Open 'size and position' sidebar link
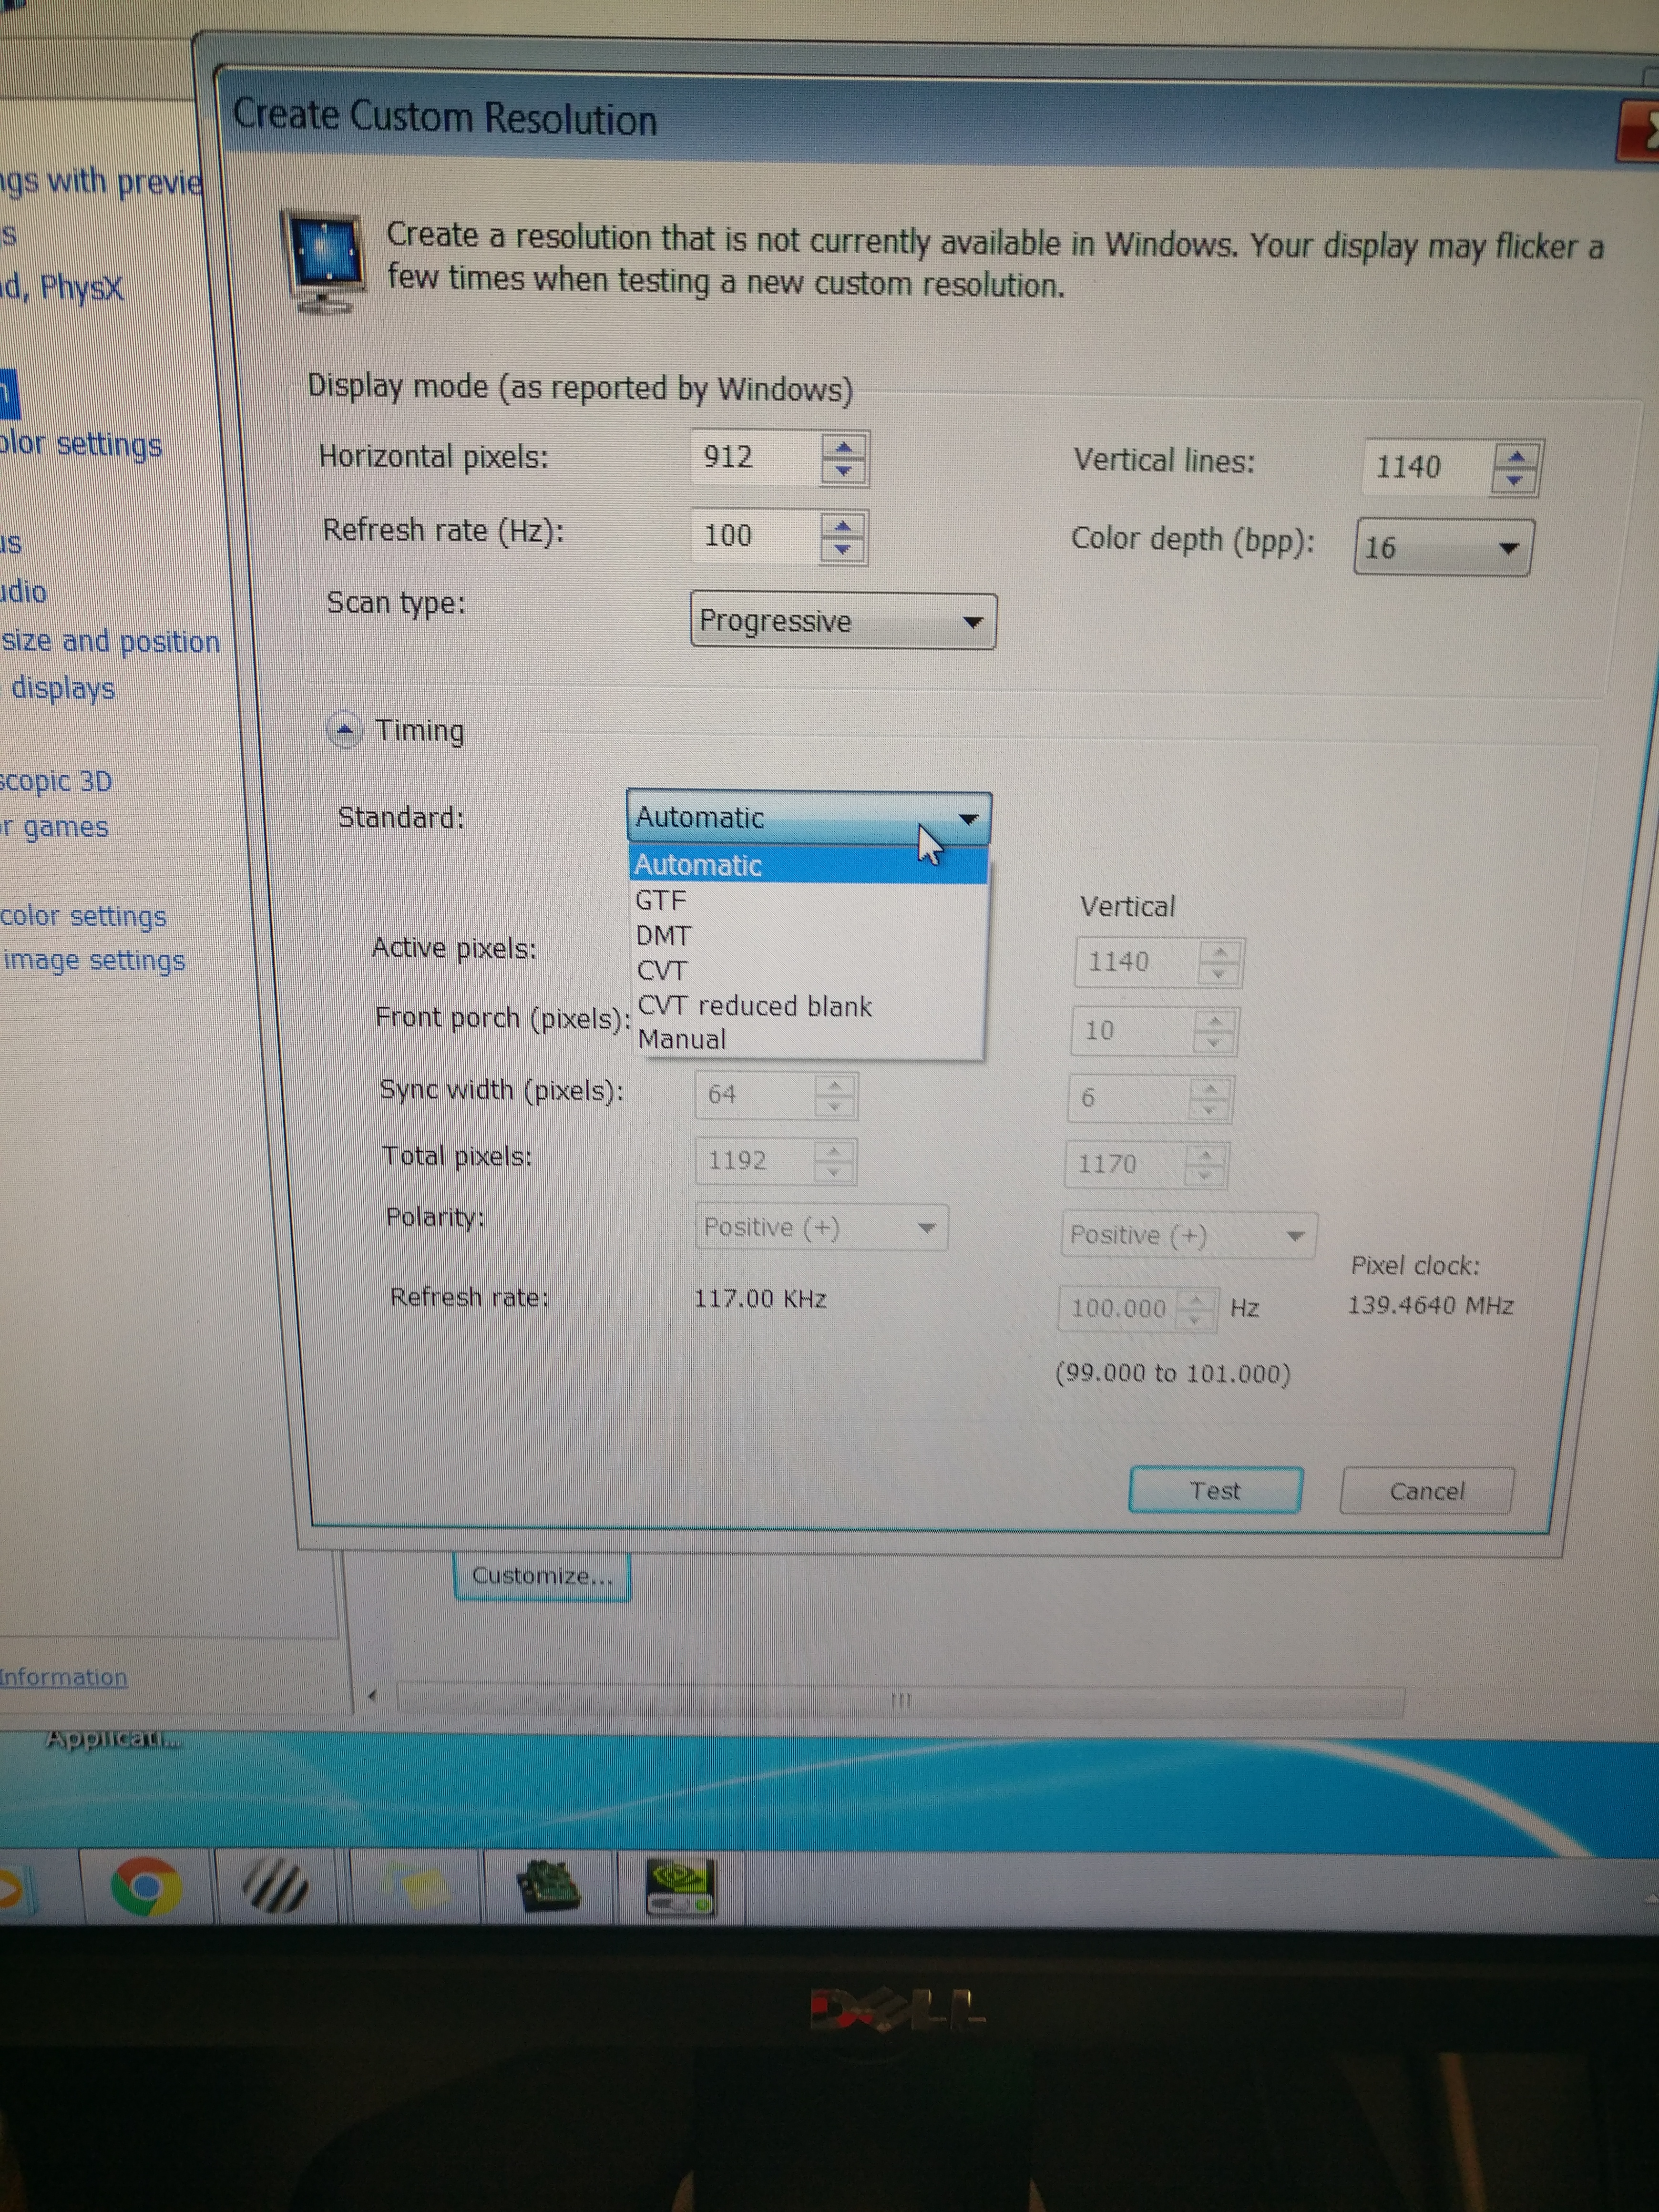This screenshot has width=1659, height=2212. point(110,641)
